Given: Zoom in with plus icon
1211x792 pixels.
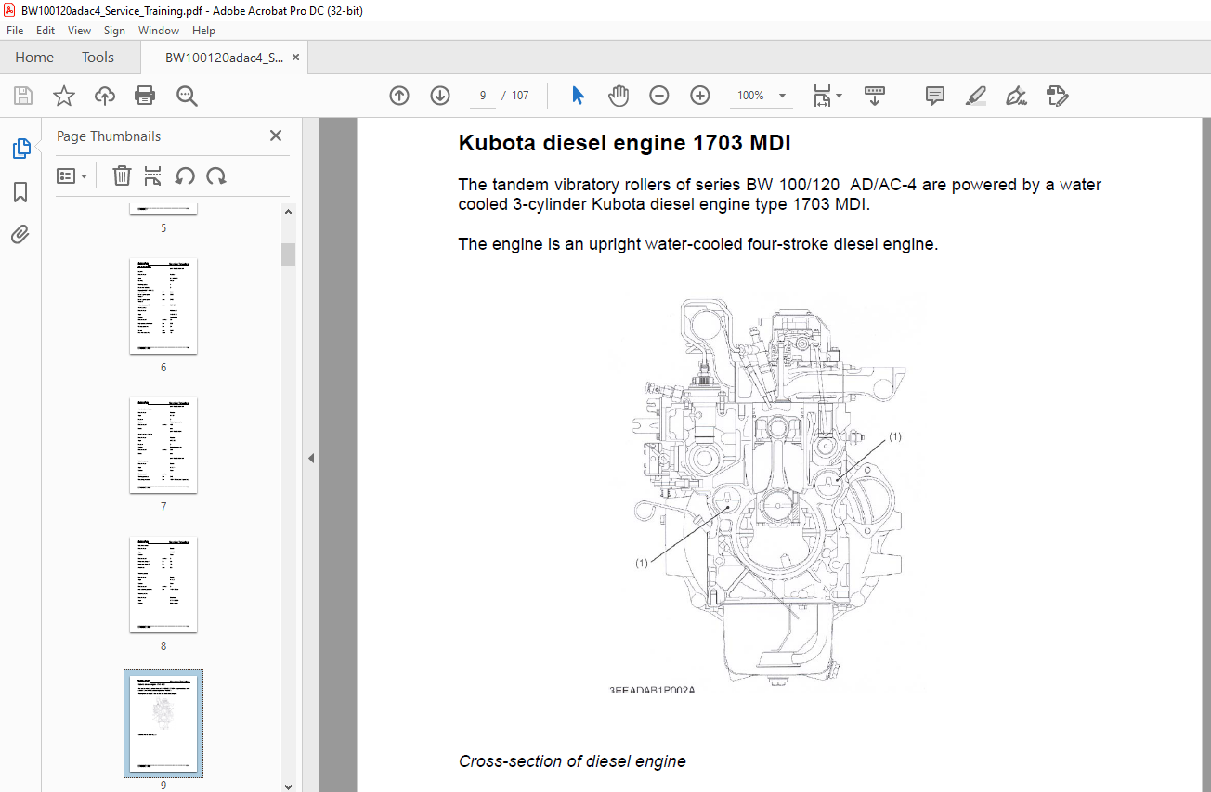Looking at the screenshot, I should point(700,96).
